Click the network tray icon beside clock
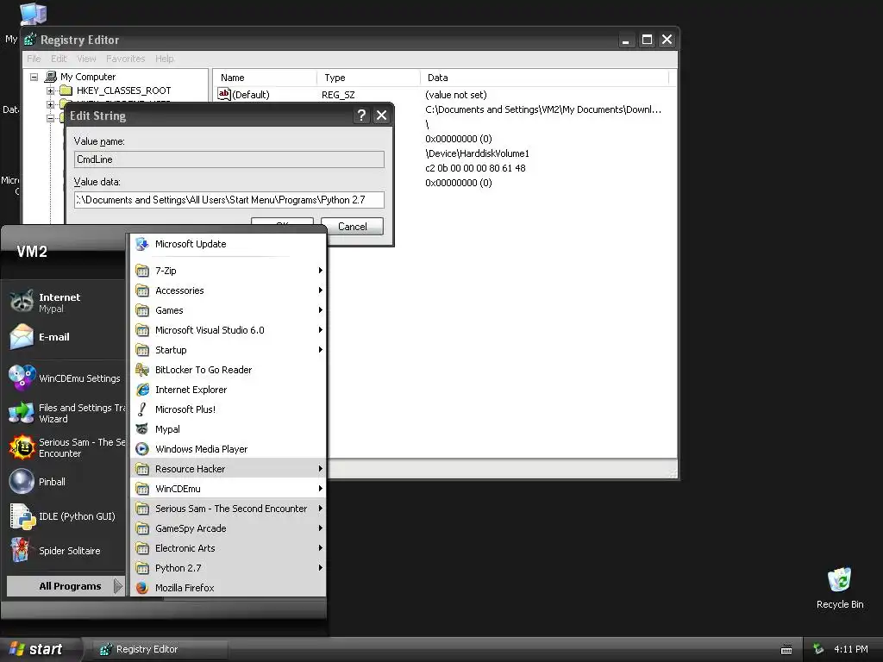 pos(818,649)
